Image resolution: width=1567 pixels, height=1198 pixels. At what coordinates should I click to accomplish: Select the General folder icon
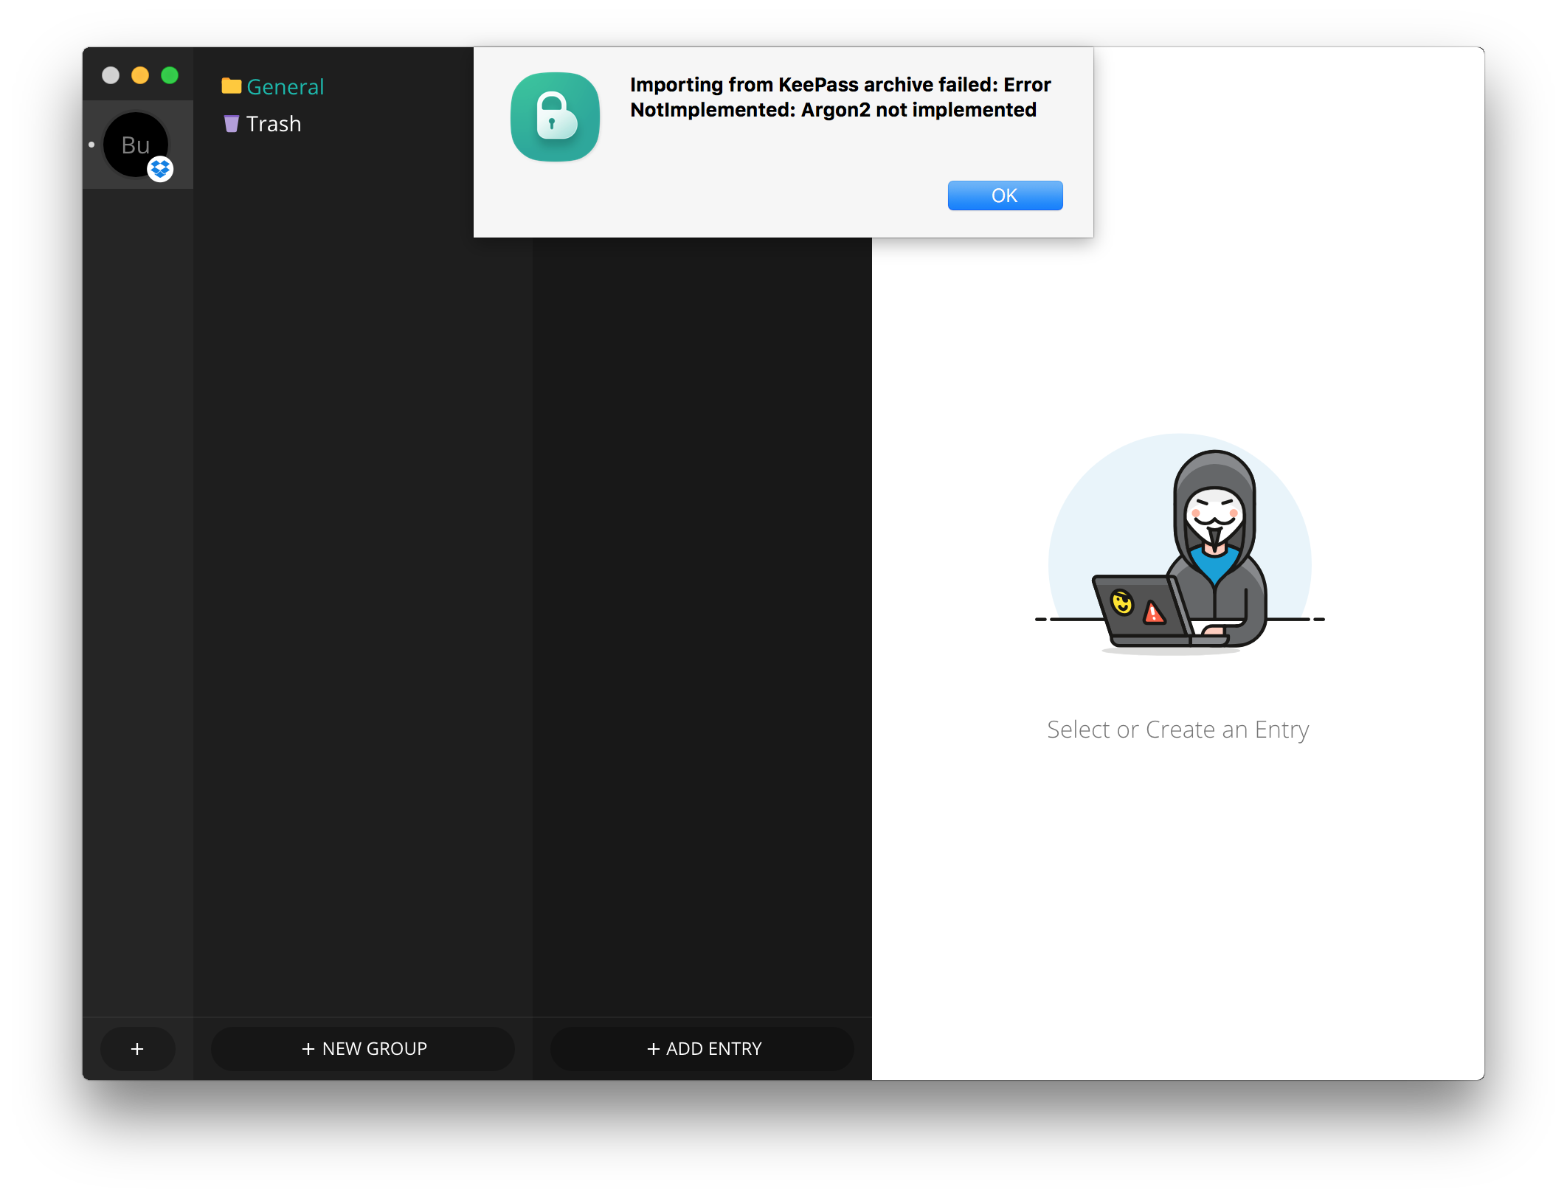[232, 86]
